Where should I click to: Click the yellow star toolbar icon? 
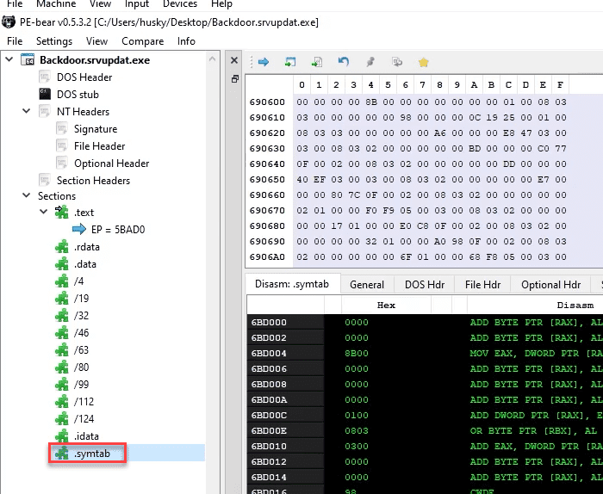[423, 62]
